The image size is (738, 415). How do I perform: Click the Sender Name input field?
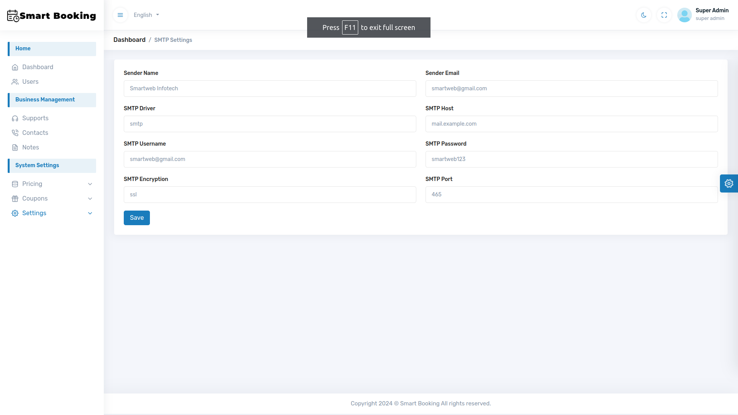coord(269,88)
